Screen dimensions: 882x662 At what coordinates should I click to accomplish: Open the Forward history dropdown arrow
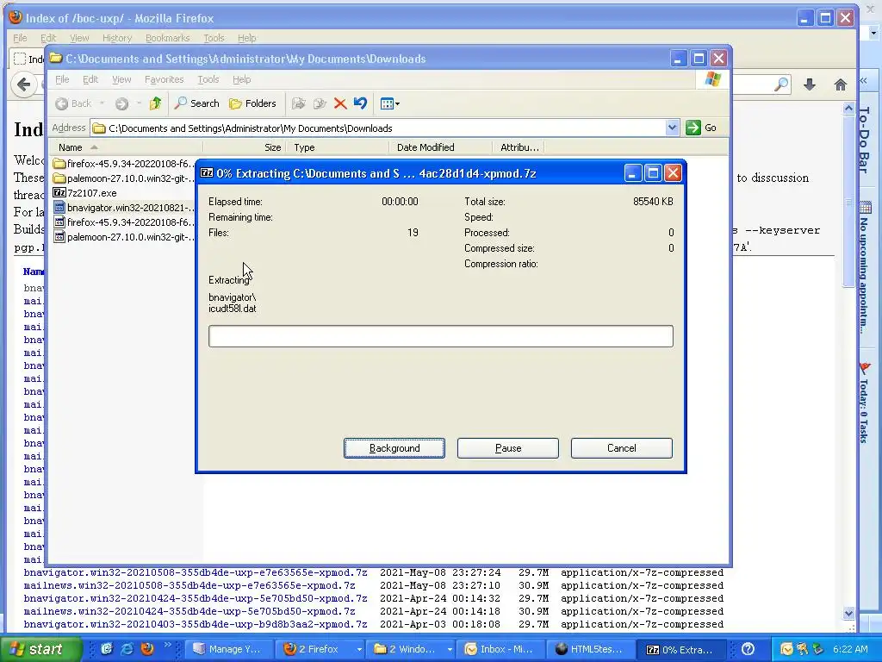coord(139,103)
